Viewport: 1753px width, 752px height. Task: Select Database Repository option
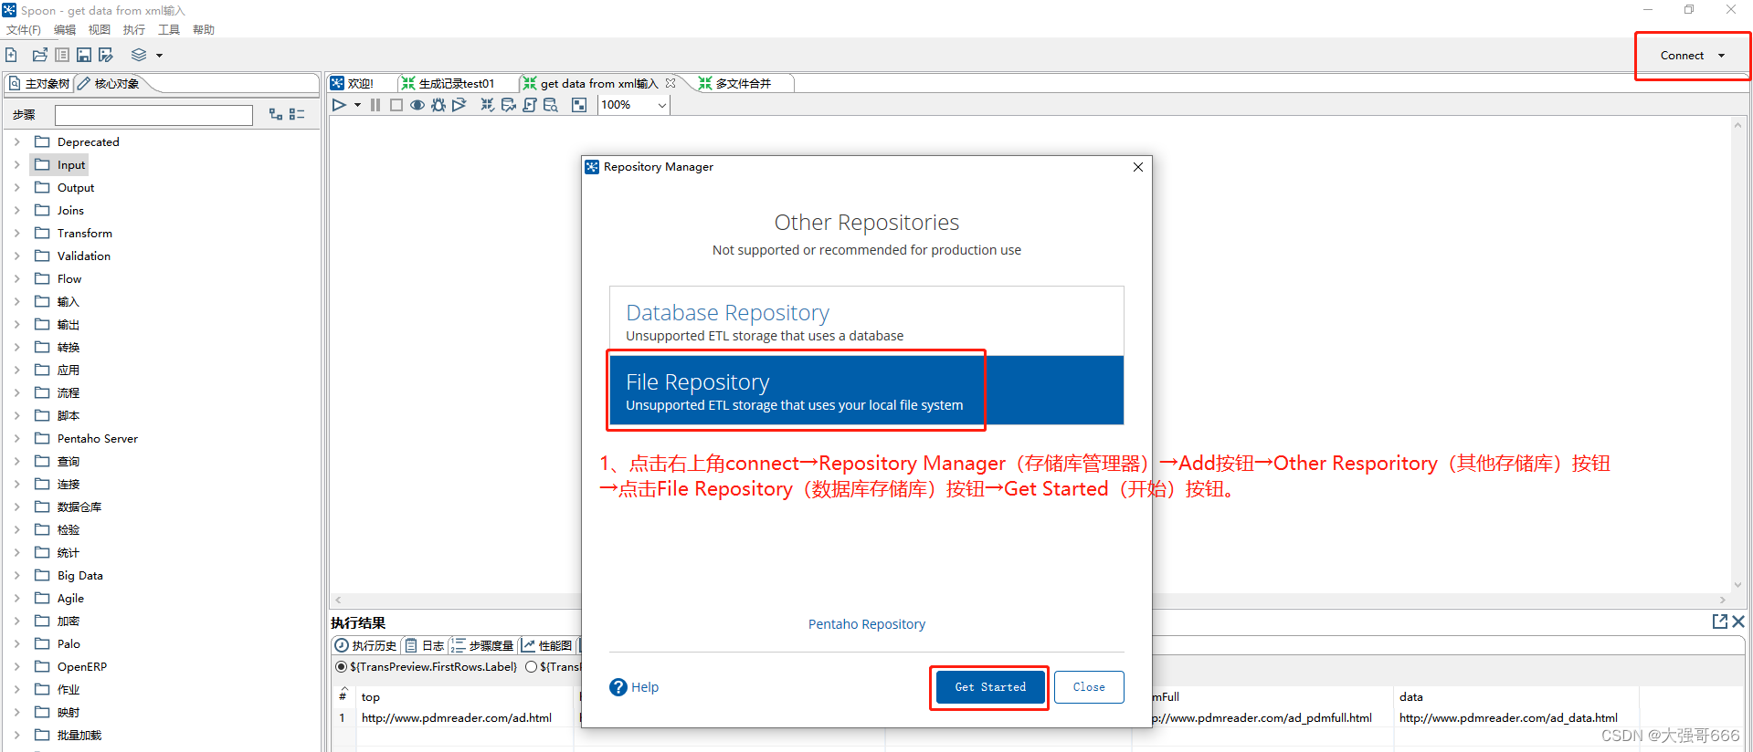[x=866, y=321]
